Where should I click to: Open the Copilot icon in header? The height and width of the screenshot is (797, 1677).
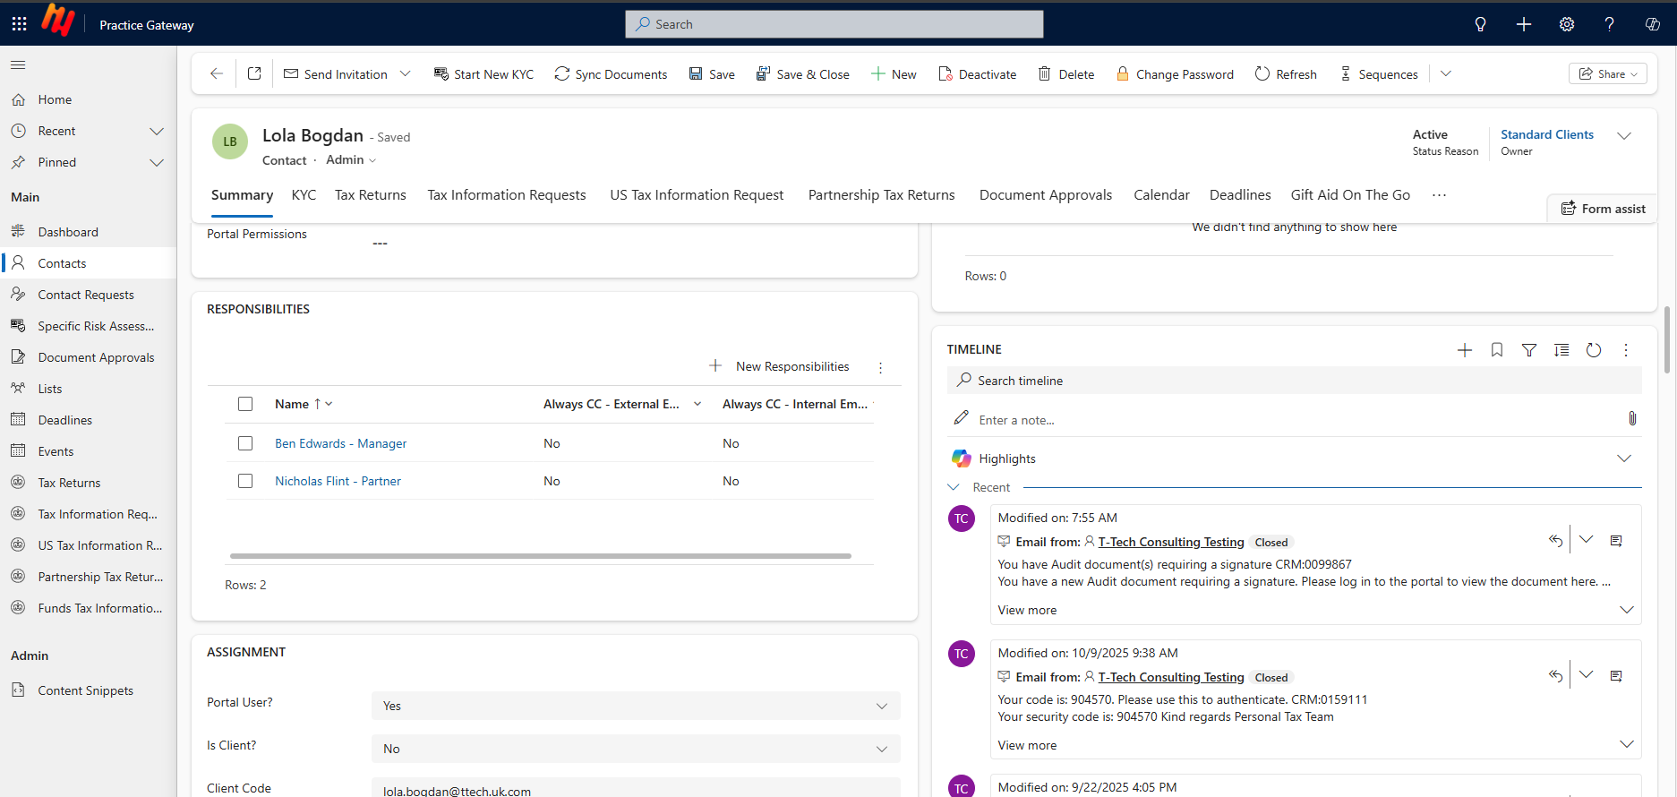1653,24
